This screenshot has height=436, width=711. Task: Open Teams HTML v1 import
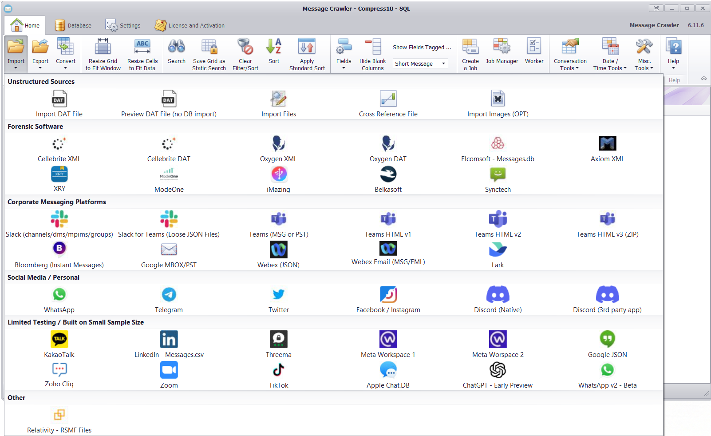coord(388,225)
